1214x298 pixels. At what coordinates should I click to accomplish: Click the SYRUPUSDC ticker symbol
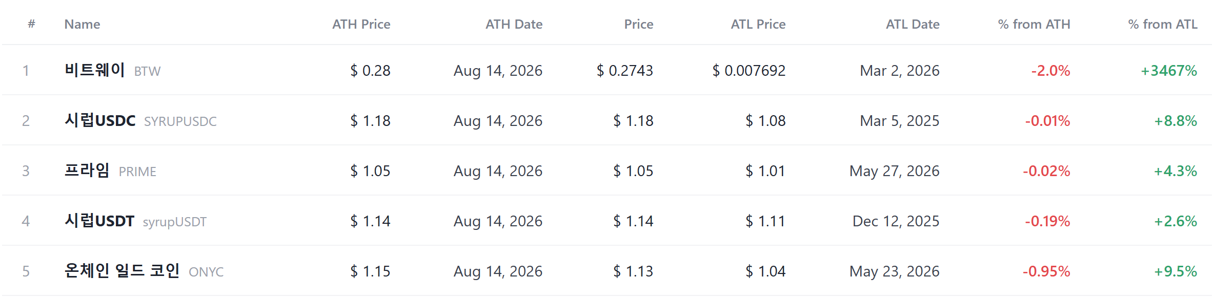click(x=180, y=121)
